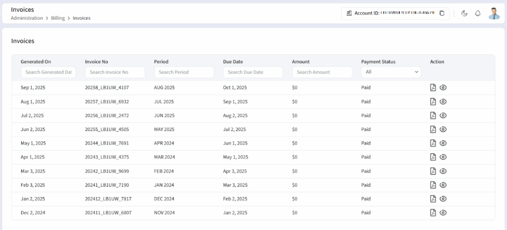Image resolution: width=507 pixels, height=230 pixels.
Task: Open the Payment Status filter dropdown
Action: pyautogui.click(x=391, y=72)
